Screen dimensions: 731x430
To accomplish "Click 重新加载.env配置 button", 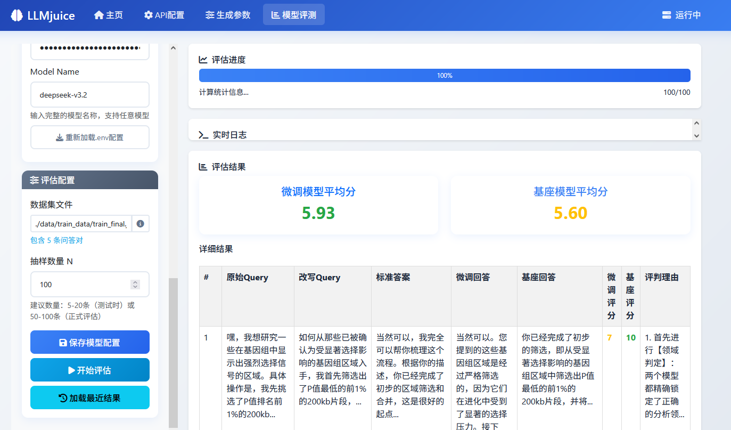I will point(89,137).
